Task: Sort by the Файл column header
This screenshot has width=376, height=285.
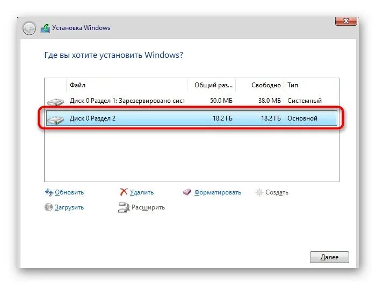Action: tap(126, 85)
